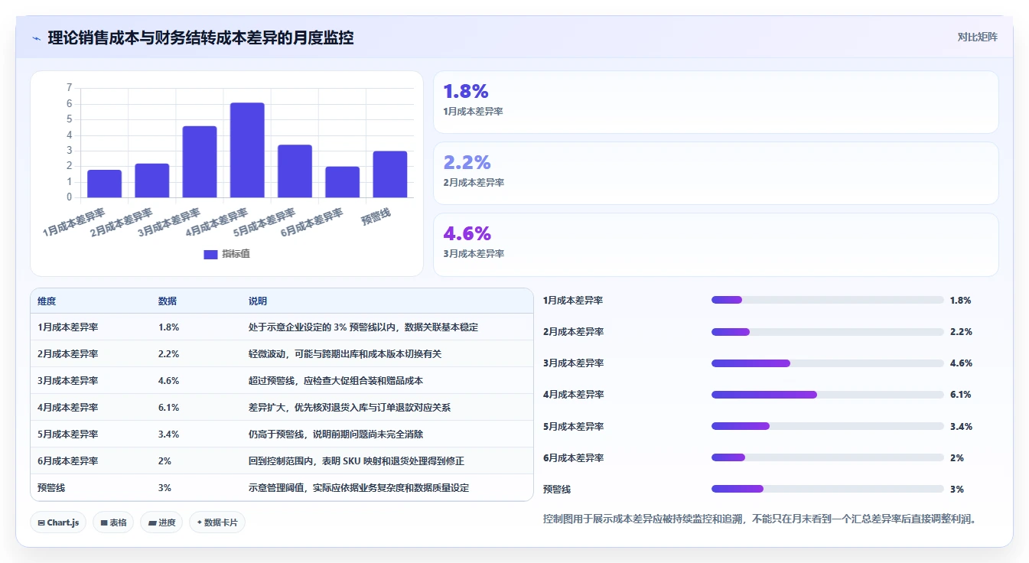
Task: Click the 2月成本差异率 progress bar
Action: pyautogui.click(x=828, y=331)
